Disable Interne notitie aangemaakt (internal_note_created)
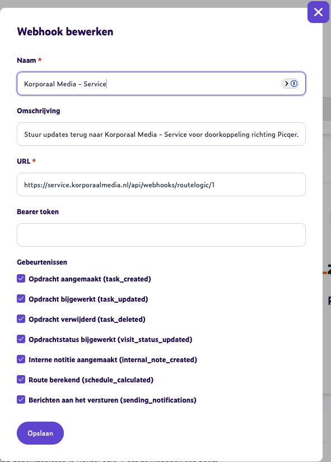Image resolution: width=331 pixels, height=462 pixels. tap(21, 359)
